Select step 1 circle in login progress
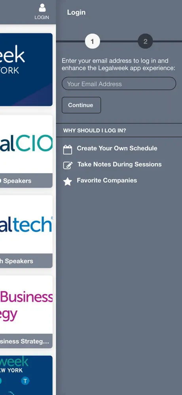Image resolution: width=182 pixels, height=395 pixels. tap(93, 41)
